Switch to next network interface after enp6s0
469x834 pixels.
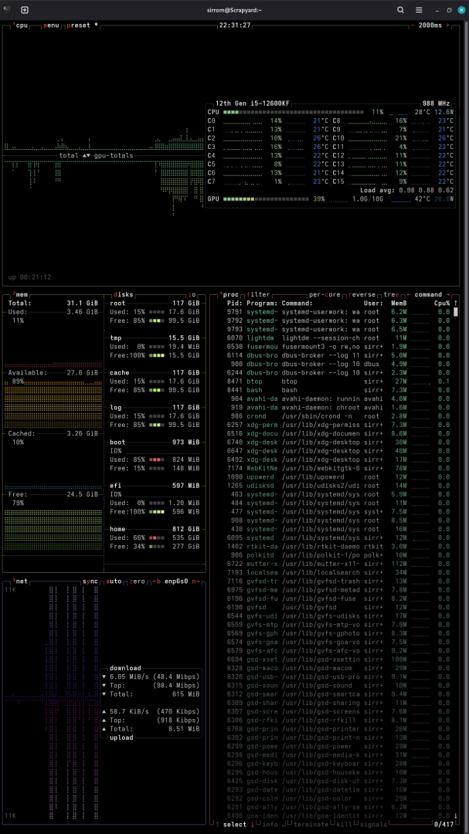194,581
